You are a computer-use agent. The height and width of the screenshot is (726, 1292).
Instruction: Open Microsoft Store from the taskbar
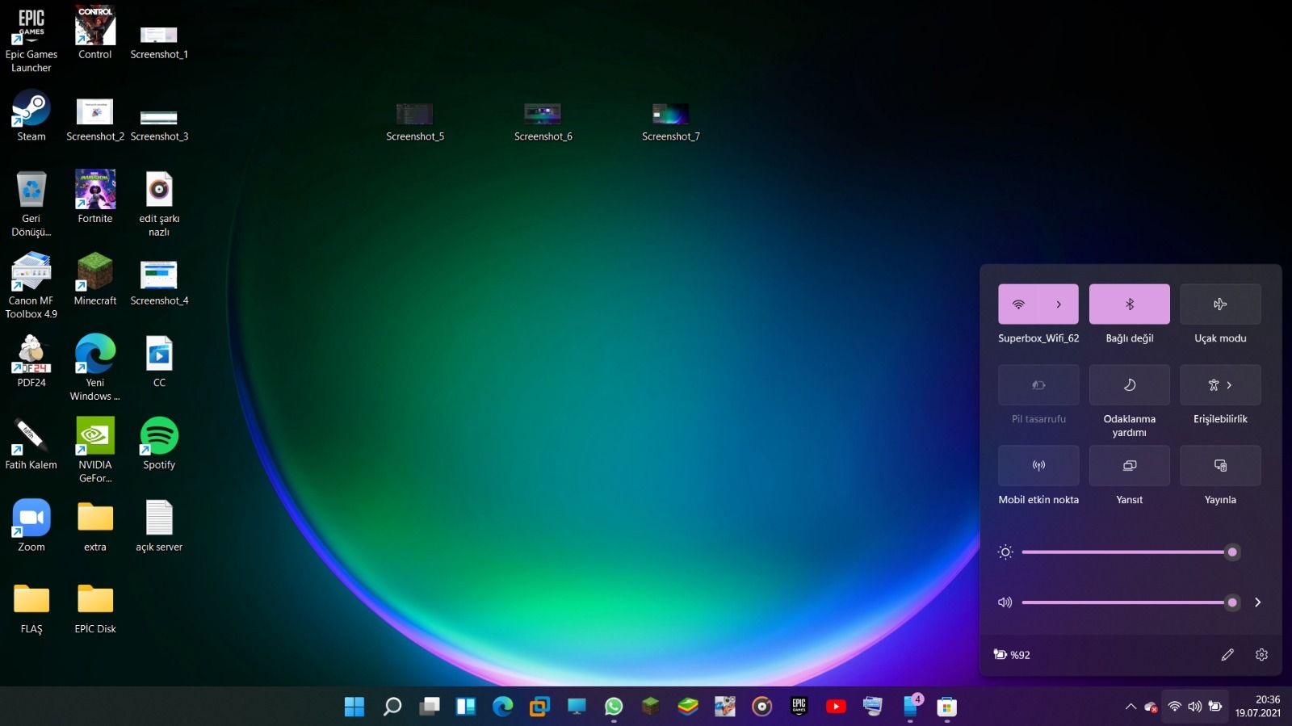coord(946,707)
